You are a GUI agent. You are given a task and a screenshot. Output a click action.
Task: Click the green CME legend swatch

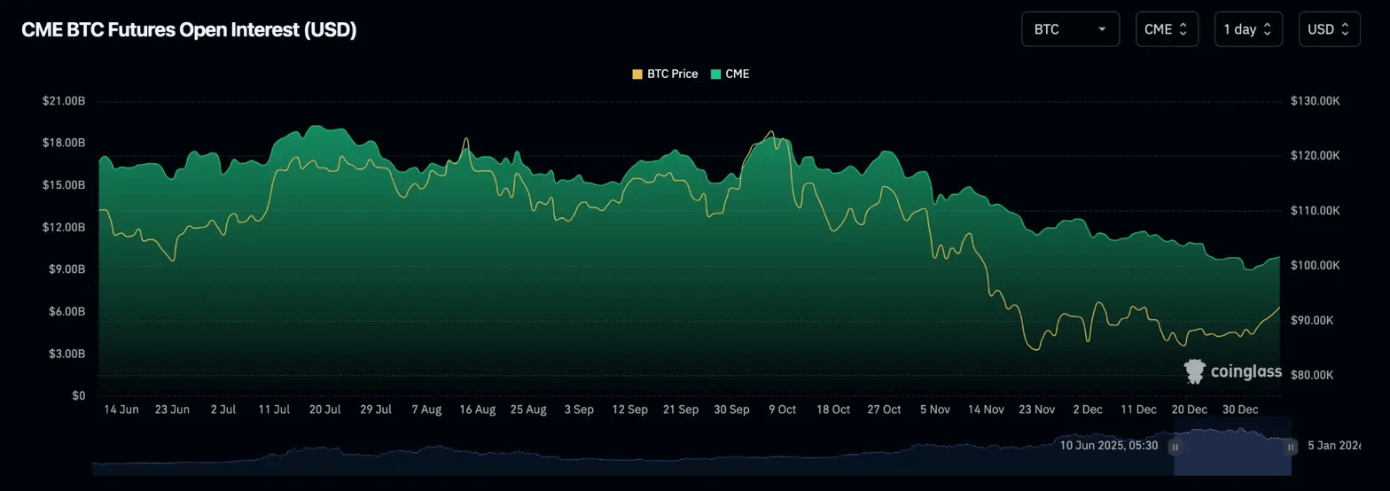pyautogui.click(x=715, y=74)
